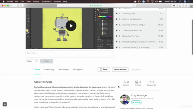
Task: Open the Bookmarks menu
Action: point(46,2)
